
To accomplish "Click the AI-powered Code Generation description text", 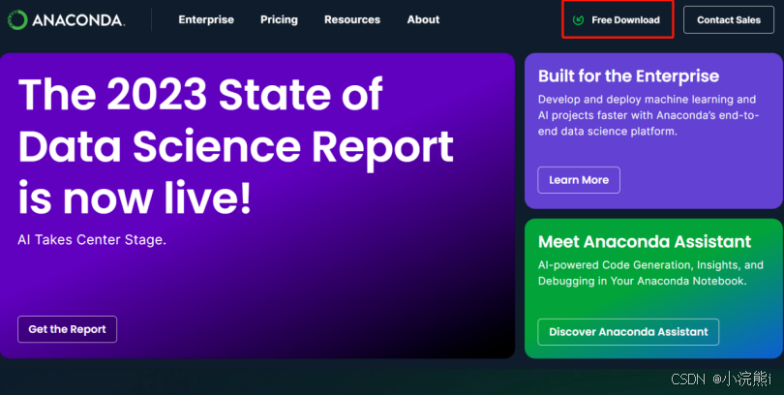I will [x=650, y=273].
